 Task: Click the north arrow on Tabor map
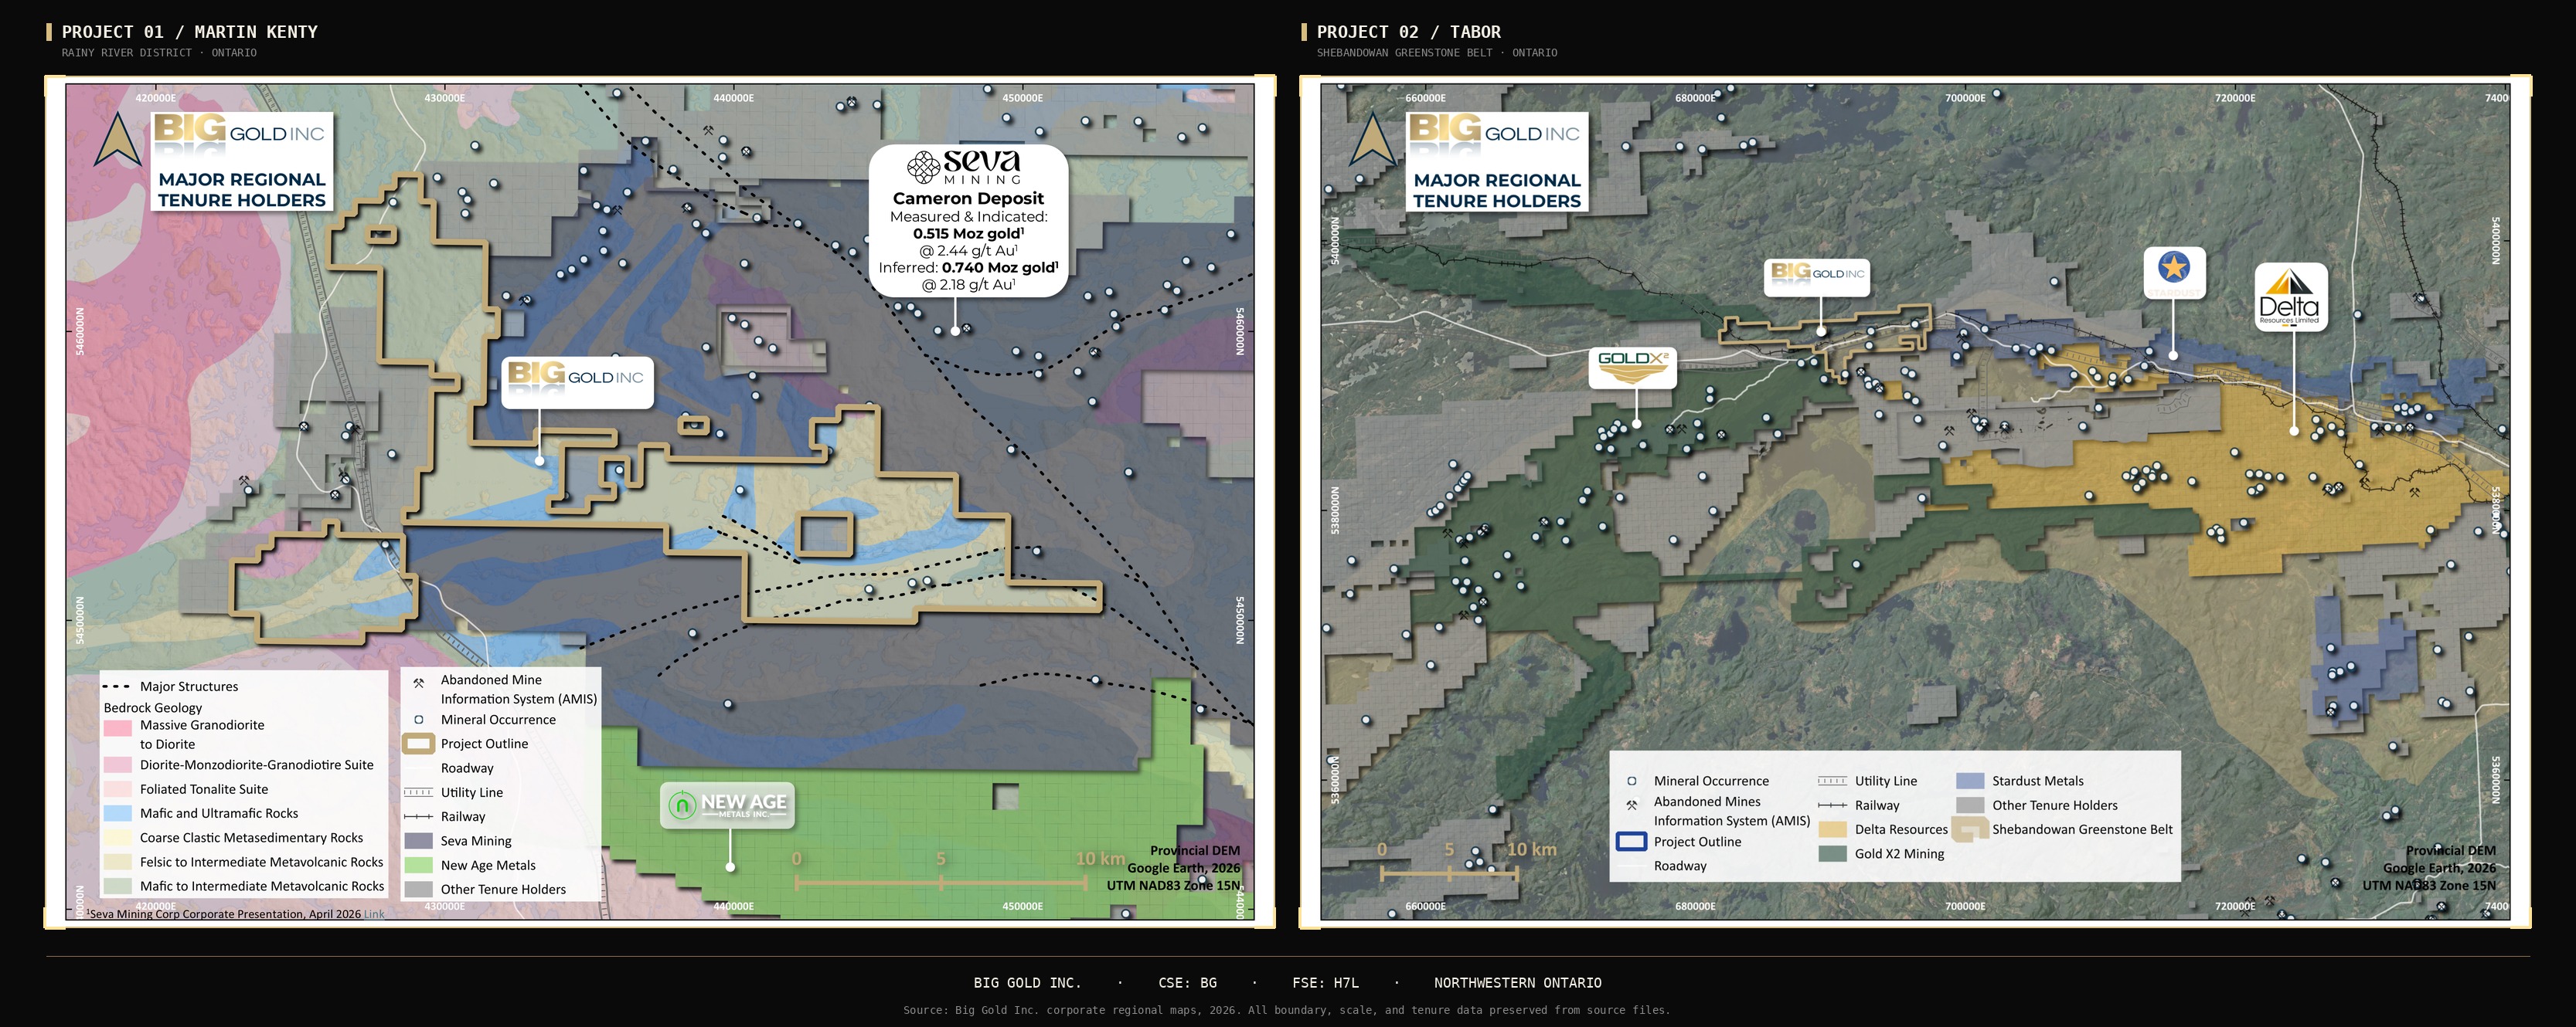1372,139
